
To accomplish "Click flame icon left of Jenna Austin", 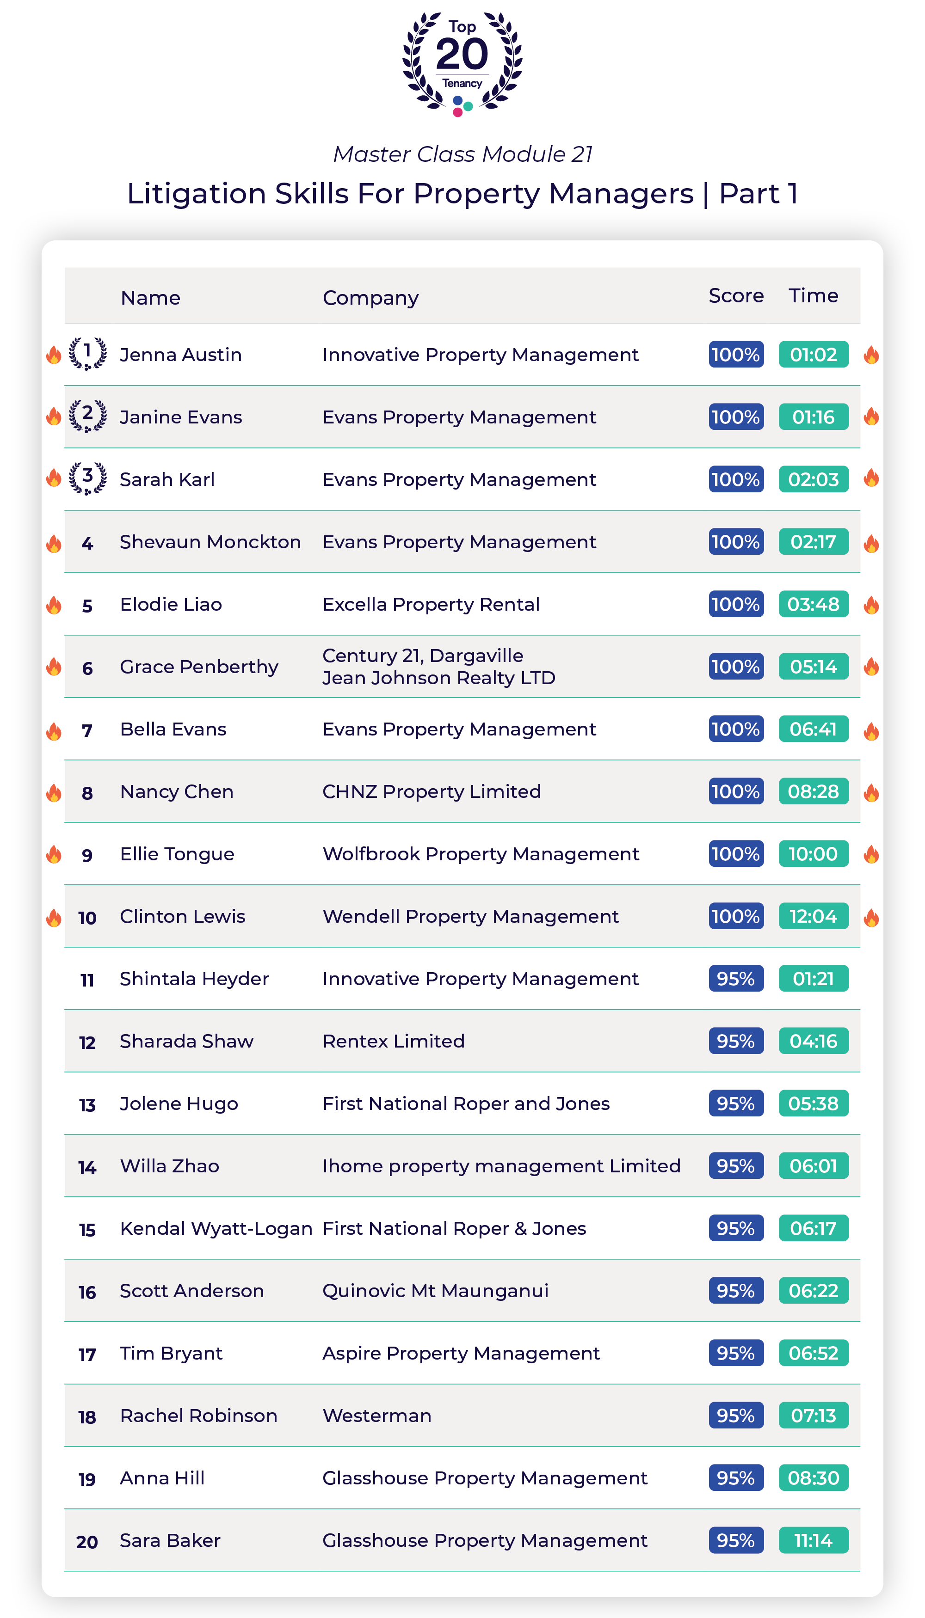I will 54,355.
